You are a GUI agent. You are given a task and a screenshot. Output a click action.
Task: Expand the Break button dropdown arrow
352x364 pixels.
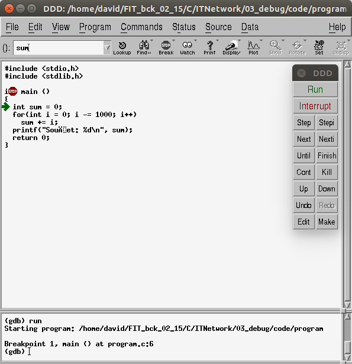[173, 41]
